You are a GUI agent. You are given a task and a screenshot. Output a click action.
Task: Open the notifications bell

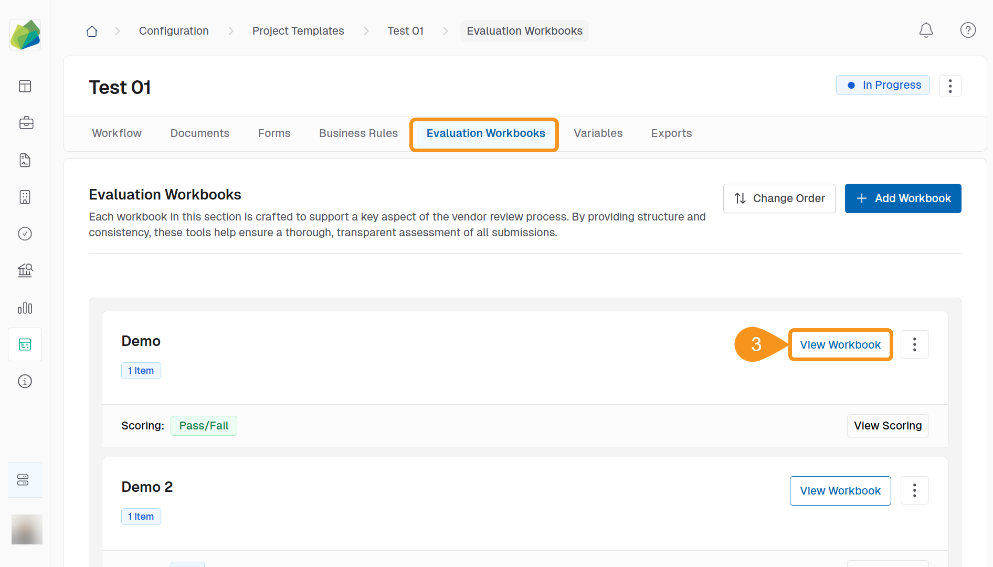(926, 30)
